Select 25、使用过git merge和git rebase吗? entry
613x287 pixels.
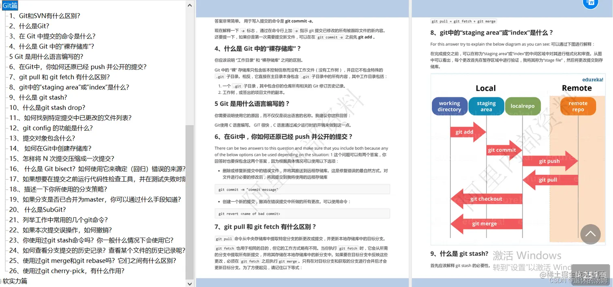93,261
